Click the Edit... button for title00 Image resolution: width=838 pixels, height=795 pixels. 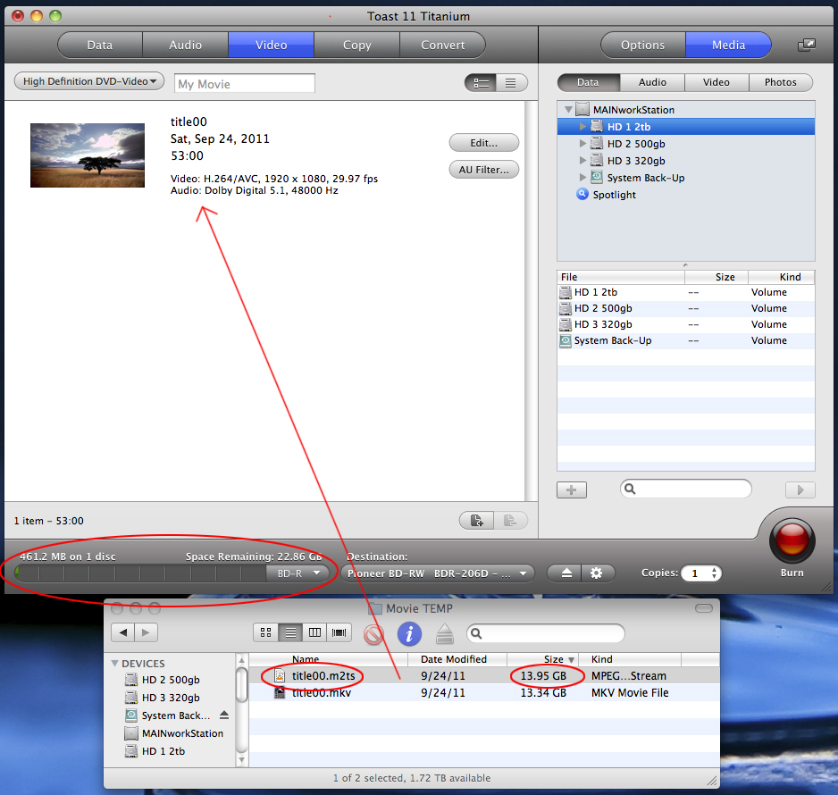tap(483, 143)
